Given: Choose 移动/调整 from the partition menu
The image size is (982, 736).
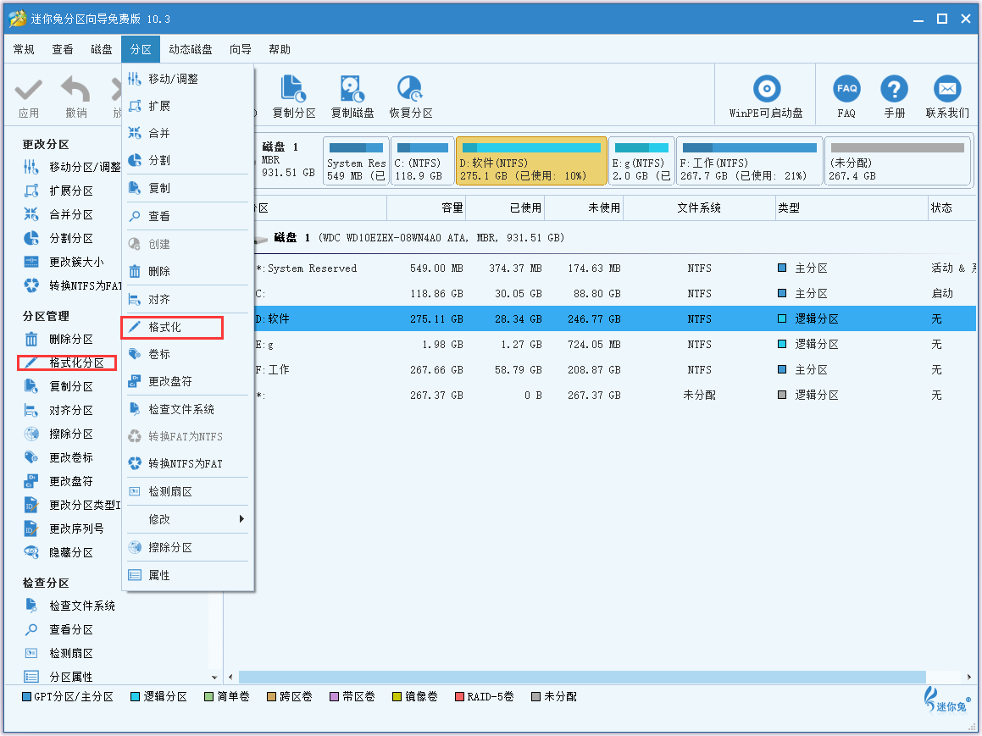Looking at the screenshot, I should point(188,79).
